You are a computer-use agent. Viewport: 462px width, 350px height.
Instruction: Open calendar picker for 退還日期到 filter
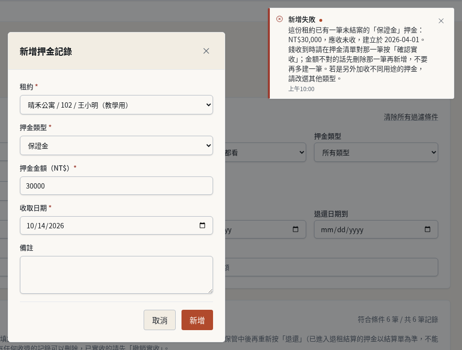[x=427, y=229]
